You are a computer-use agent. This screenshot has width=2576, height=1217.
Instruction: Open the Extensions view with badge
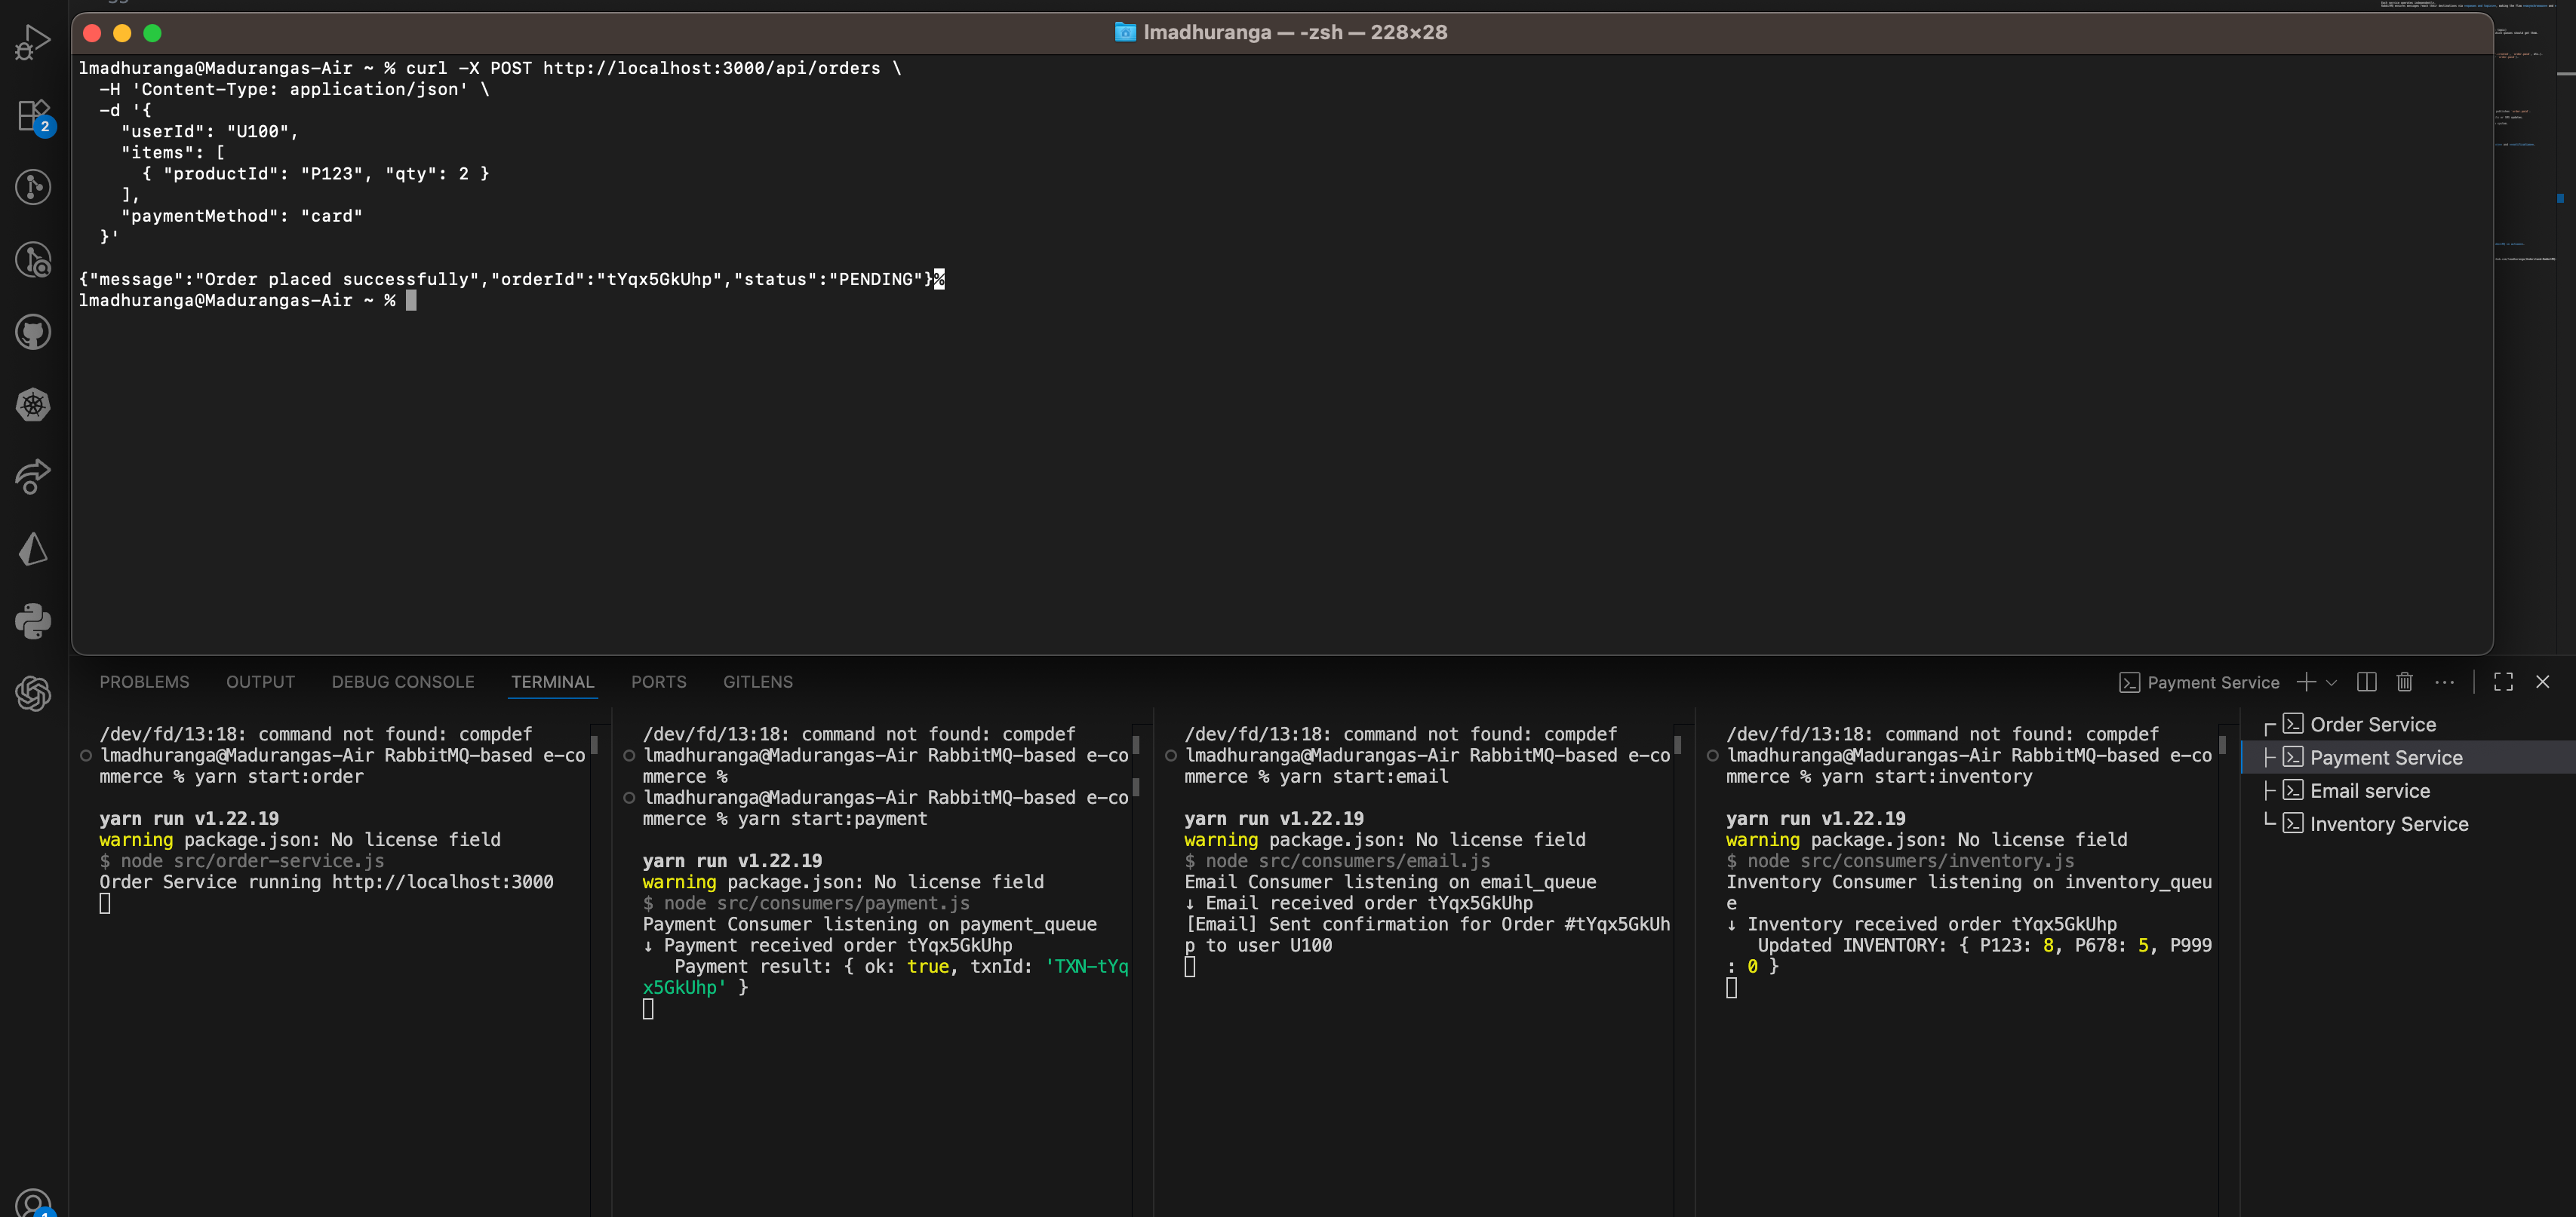tap(33, 115)
